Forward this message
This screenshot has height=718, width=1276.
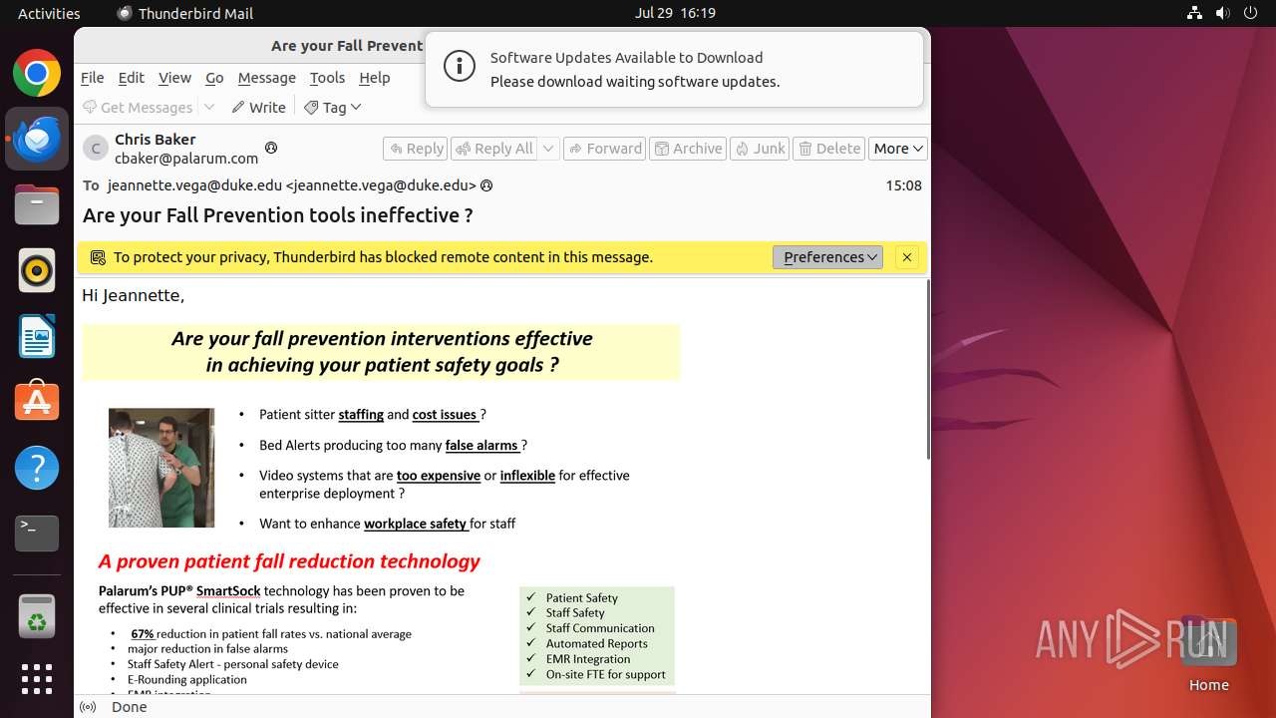(605, 149)
